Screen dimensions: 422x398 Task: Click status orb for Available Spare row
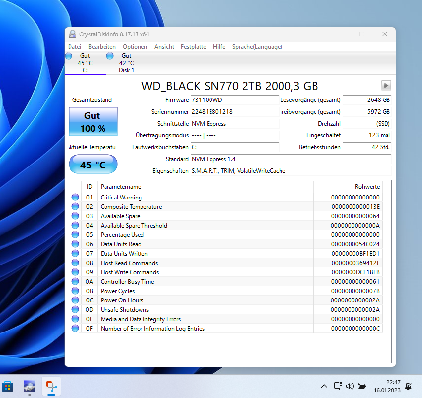(x=75, y=216)
